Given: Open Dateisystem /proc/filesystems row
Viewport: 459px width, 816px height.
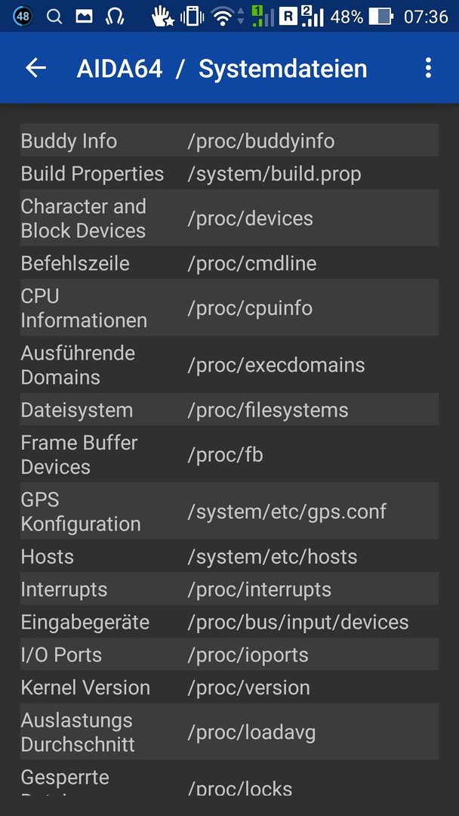Looking at the screenshot, I should point(229,410).
